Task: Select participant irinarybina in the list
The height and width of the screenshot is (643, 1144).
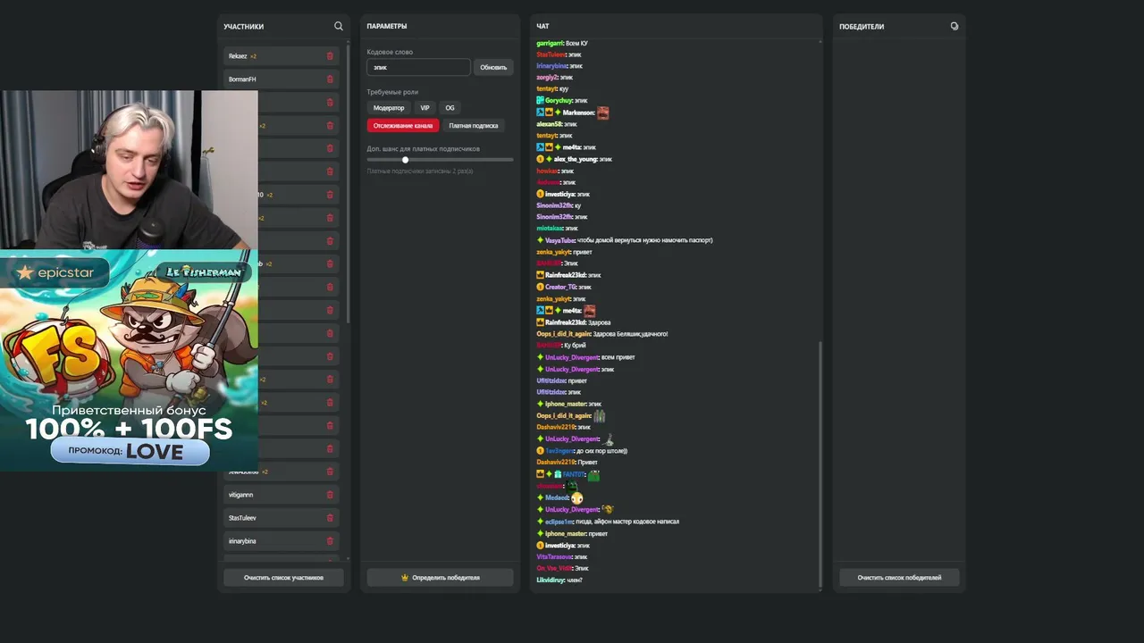Action: [282, 541]
